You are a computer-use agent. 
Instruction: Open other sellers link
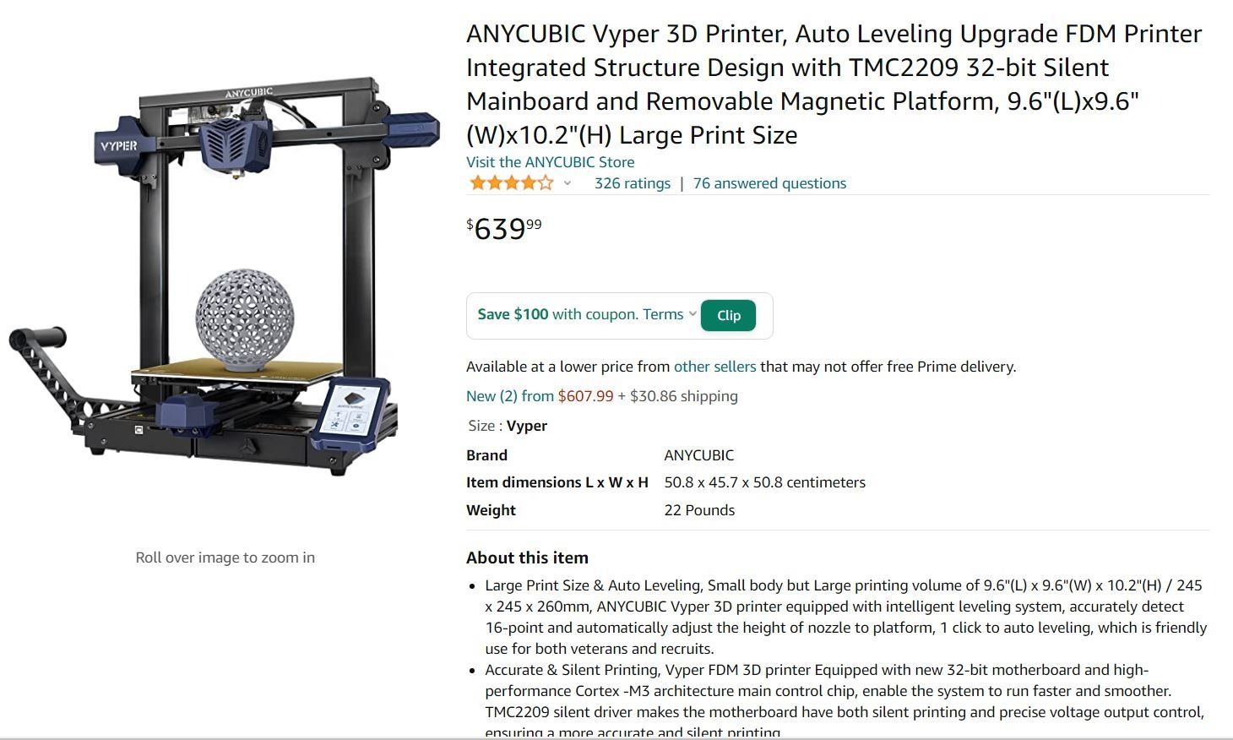(x=714, y=367)
